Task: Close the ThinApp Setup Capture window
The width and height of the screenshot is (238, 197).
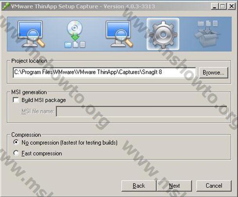Action: [x=231, y=6]
